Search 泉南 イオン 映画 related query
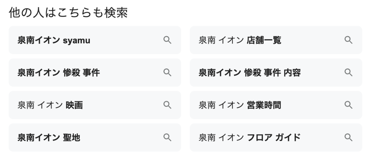372x157 pixels. [x=50, y=105]
